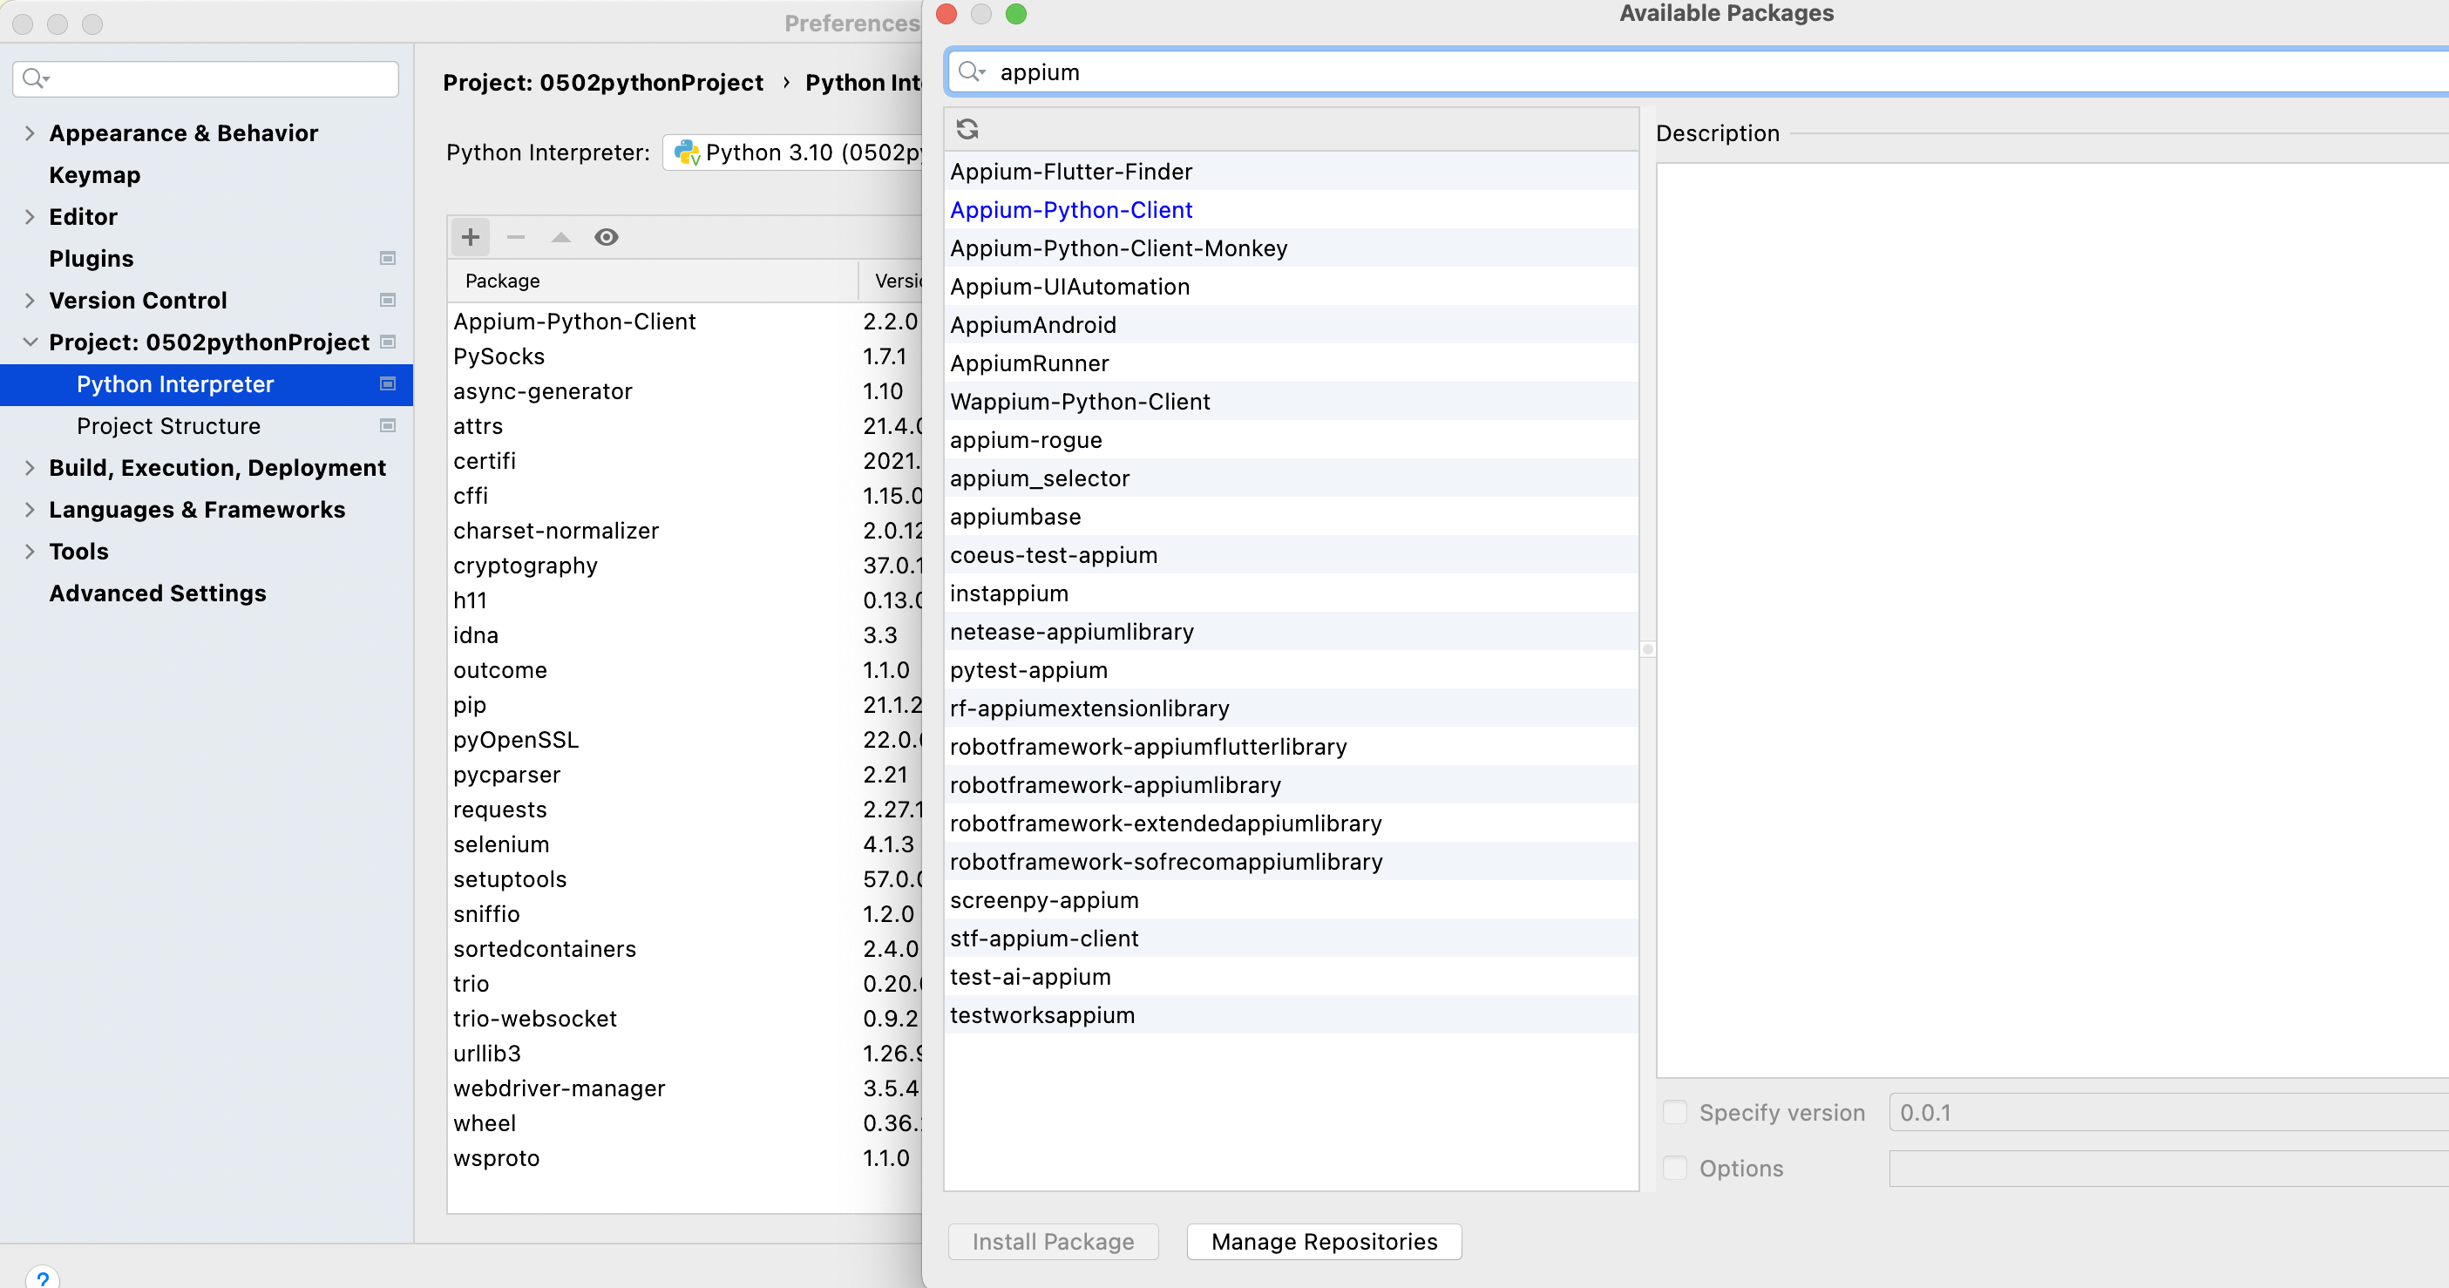2449x1288 pixels.
Task: Open the Python Interpreter dropdown
Action: click(x=793, y=153)
